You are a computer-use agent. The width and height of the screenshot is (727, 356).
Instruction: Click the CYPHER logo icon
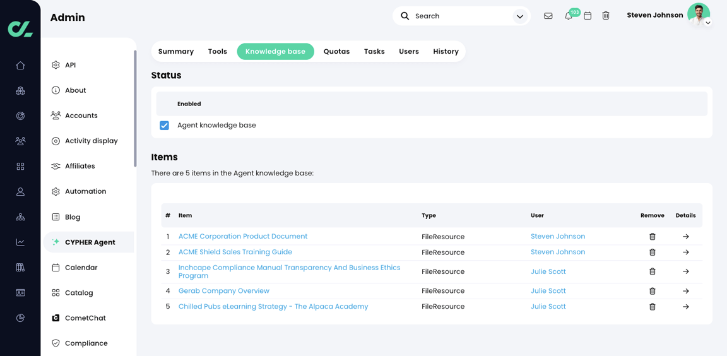pyautogui.click(x=20, y=28)
